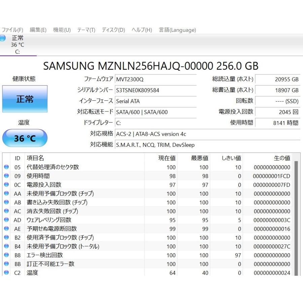Click the status orb for row C2
Screen dimensions: 303x303
pos(6,272)
